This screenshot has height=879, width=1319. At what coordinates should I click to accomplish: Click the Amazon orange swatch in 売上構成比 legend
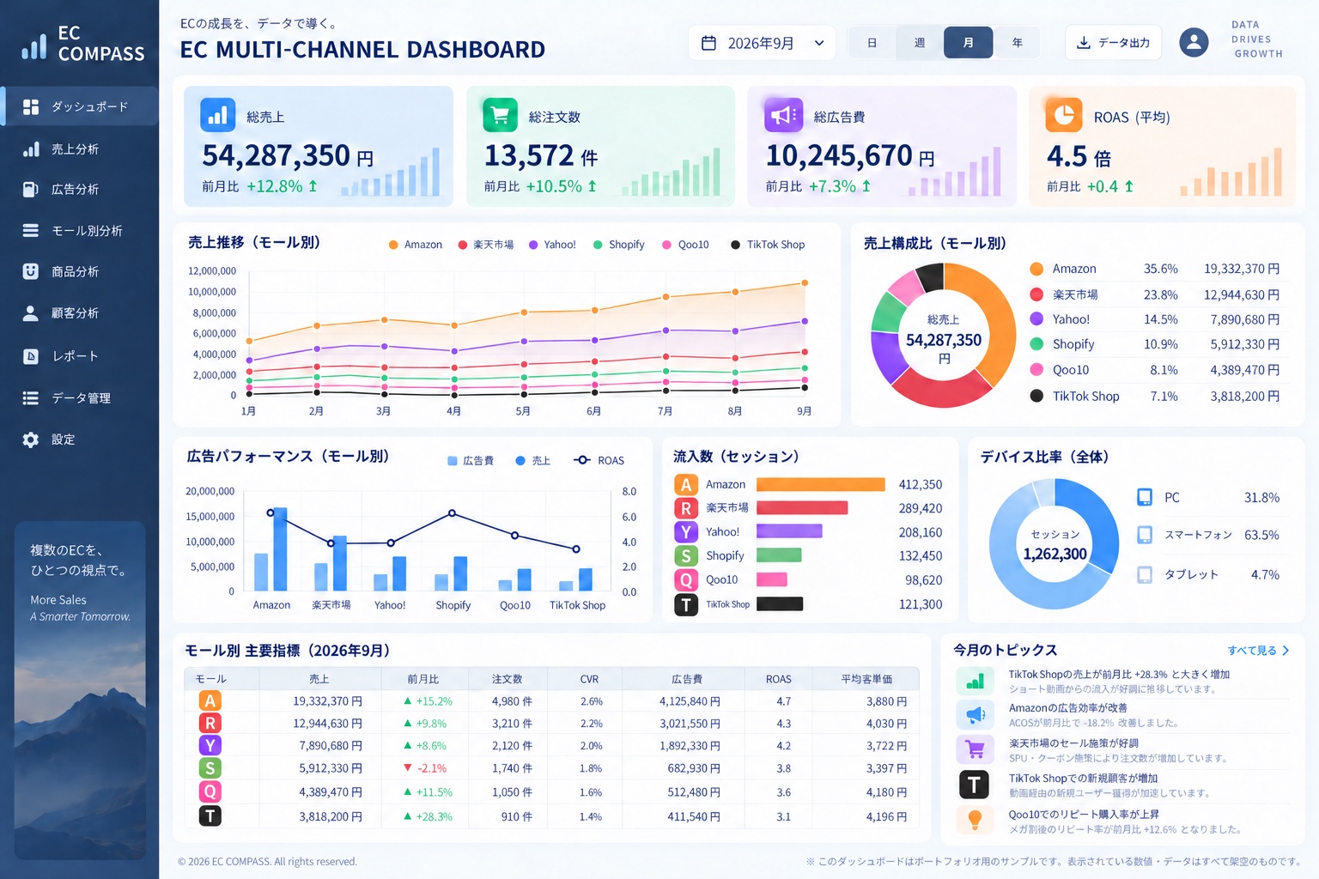[x=1036, y=269]
